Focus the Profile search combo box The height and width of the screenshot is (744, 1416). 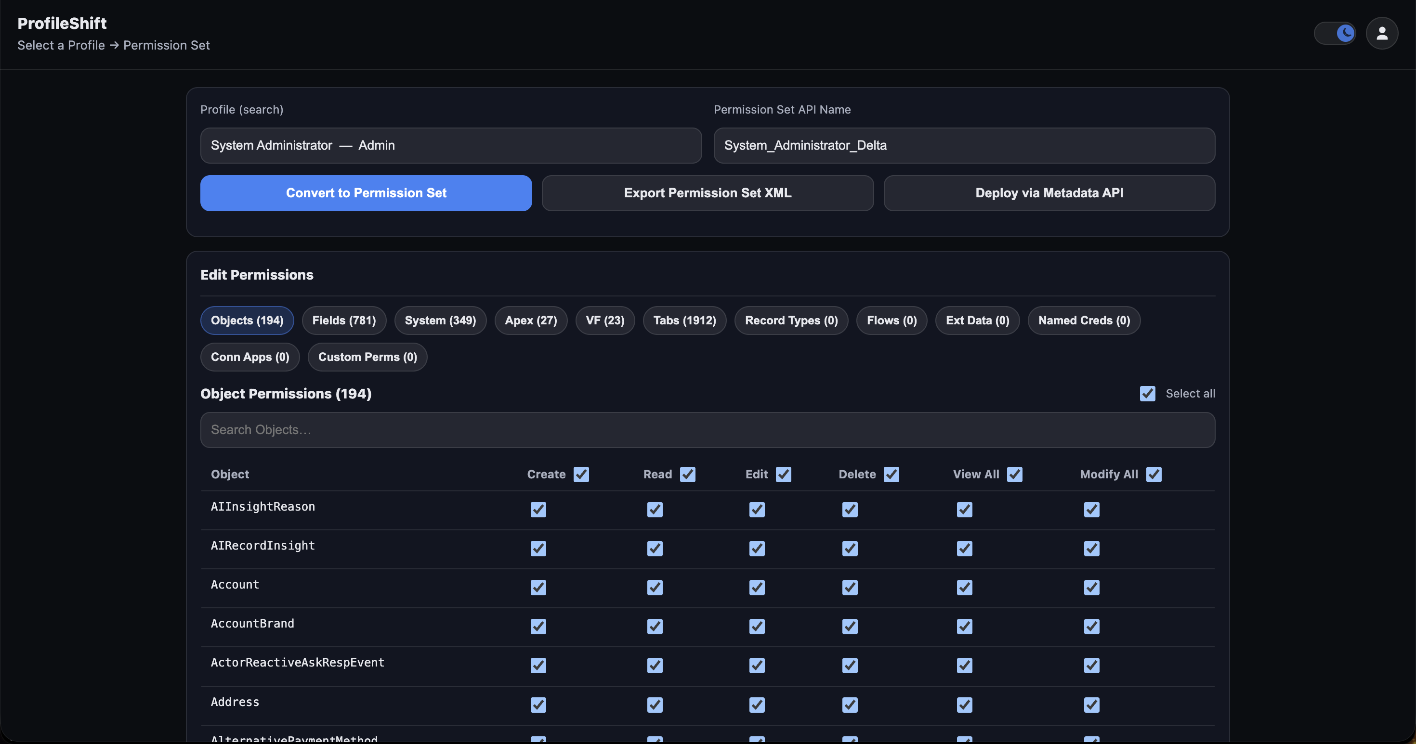(451, 145)
